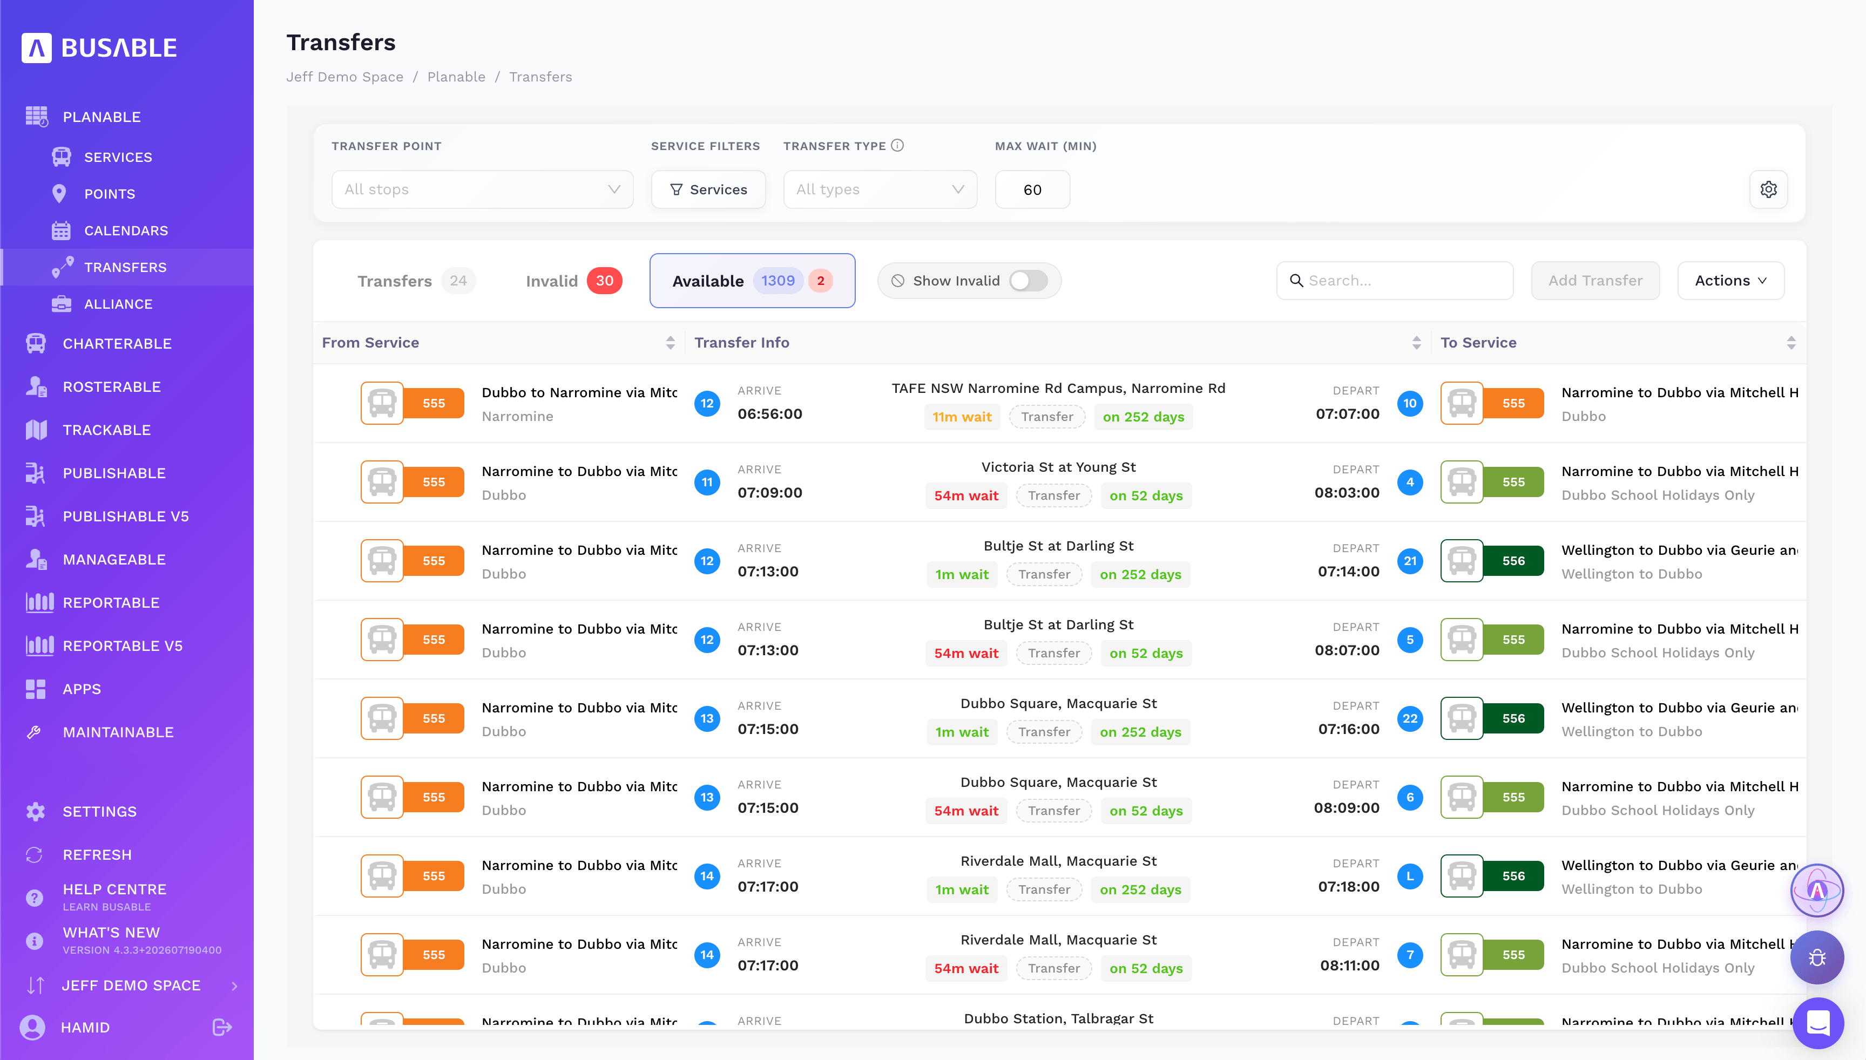1866x1060 pixels.
Task: Open the Actions dropdown
Action: [1730, 281]
